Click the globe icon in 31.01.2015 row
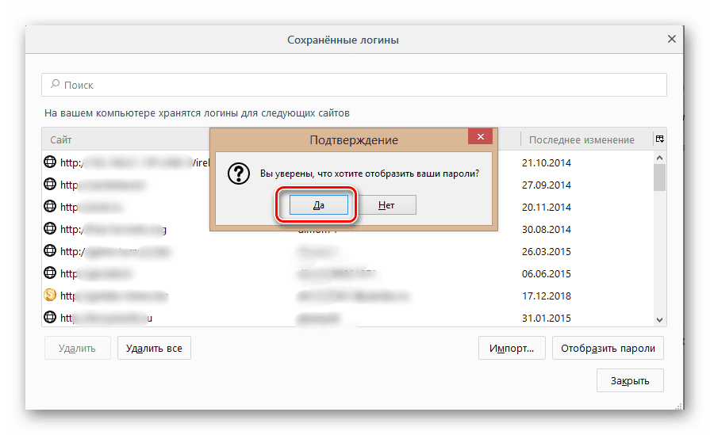This screenshot has height=435, width=710. [50, 317]
